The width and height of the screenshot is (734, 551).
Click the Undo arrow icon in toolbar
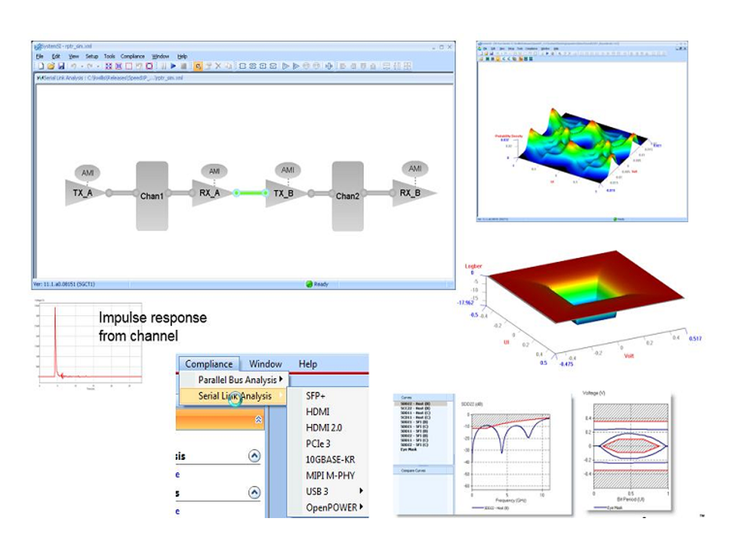pyautogui.click(x=73, y=66)
